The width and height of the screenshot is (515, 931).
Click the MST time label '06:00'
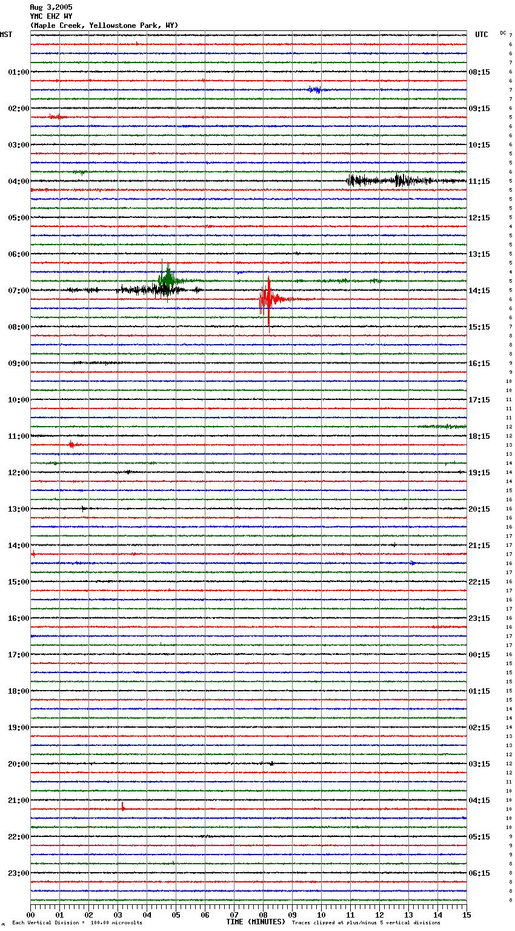(x=19, y=254)
